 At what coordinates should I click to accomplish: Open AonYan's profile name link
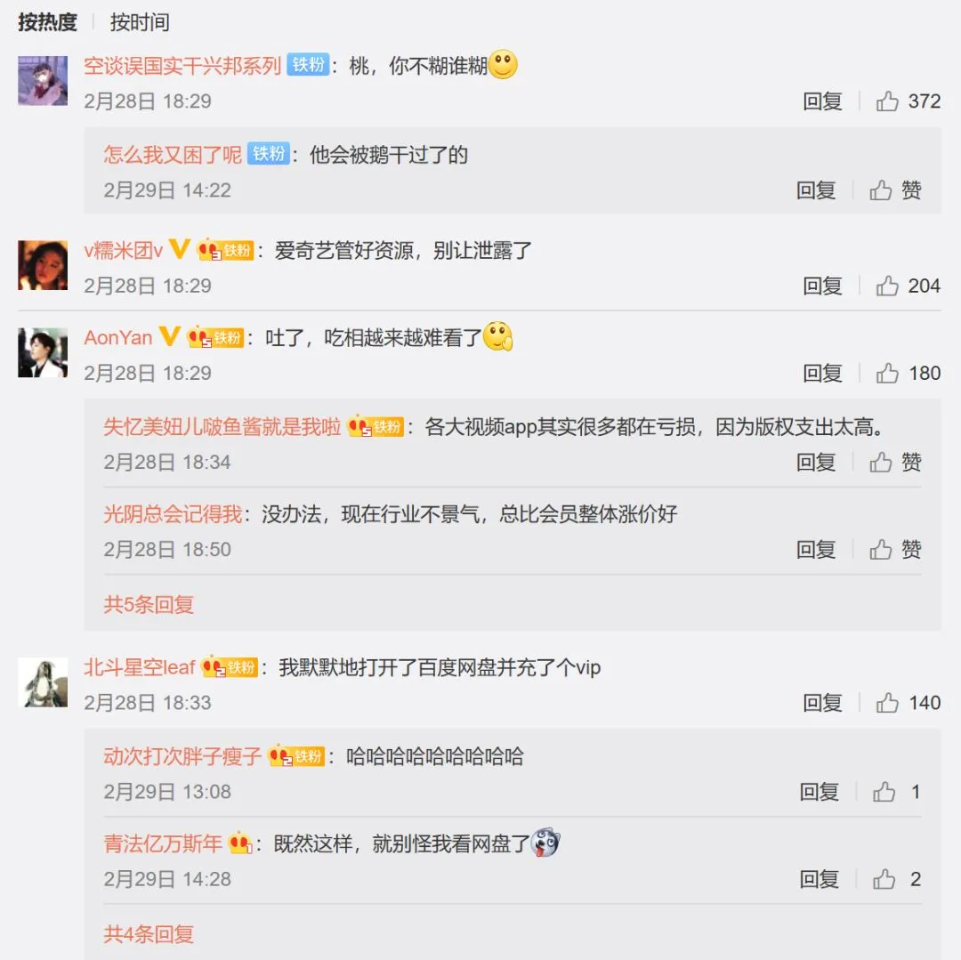[x=117, y=337]
